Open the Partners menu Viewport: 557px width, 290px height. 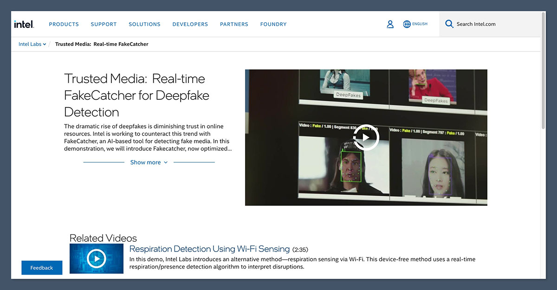[234, 24]
